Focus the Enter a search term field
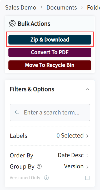This screenshot has width=100, height=190. (x=50, y=112)
